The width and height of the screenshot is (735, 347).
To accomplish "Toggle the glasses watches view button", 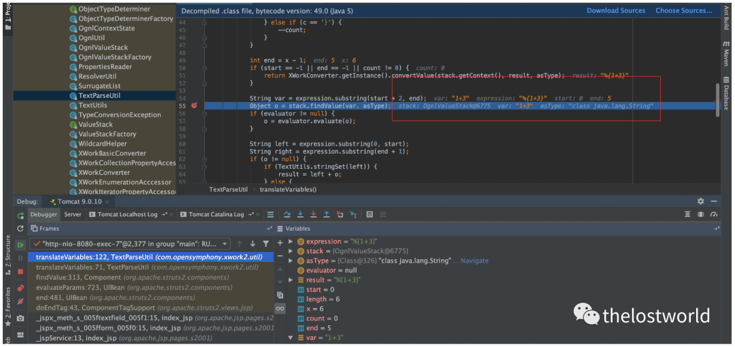I will (x=280, y=308).
